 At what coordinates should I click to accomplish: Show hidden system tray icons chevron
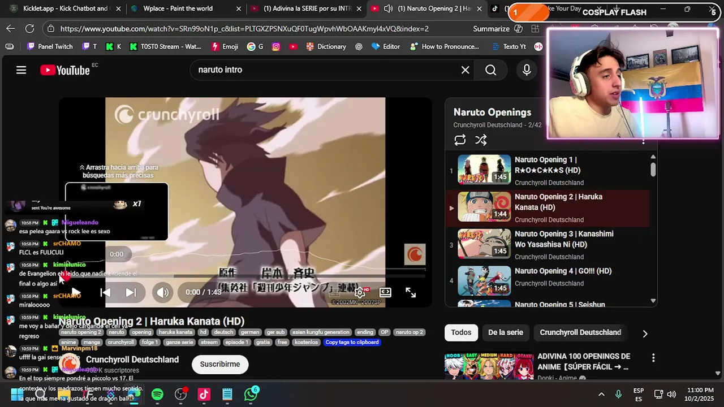(601, 394)
